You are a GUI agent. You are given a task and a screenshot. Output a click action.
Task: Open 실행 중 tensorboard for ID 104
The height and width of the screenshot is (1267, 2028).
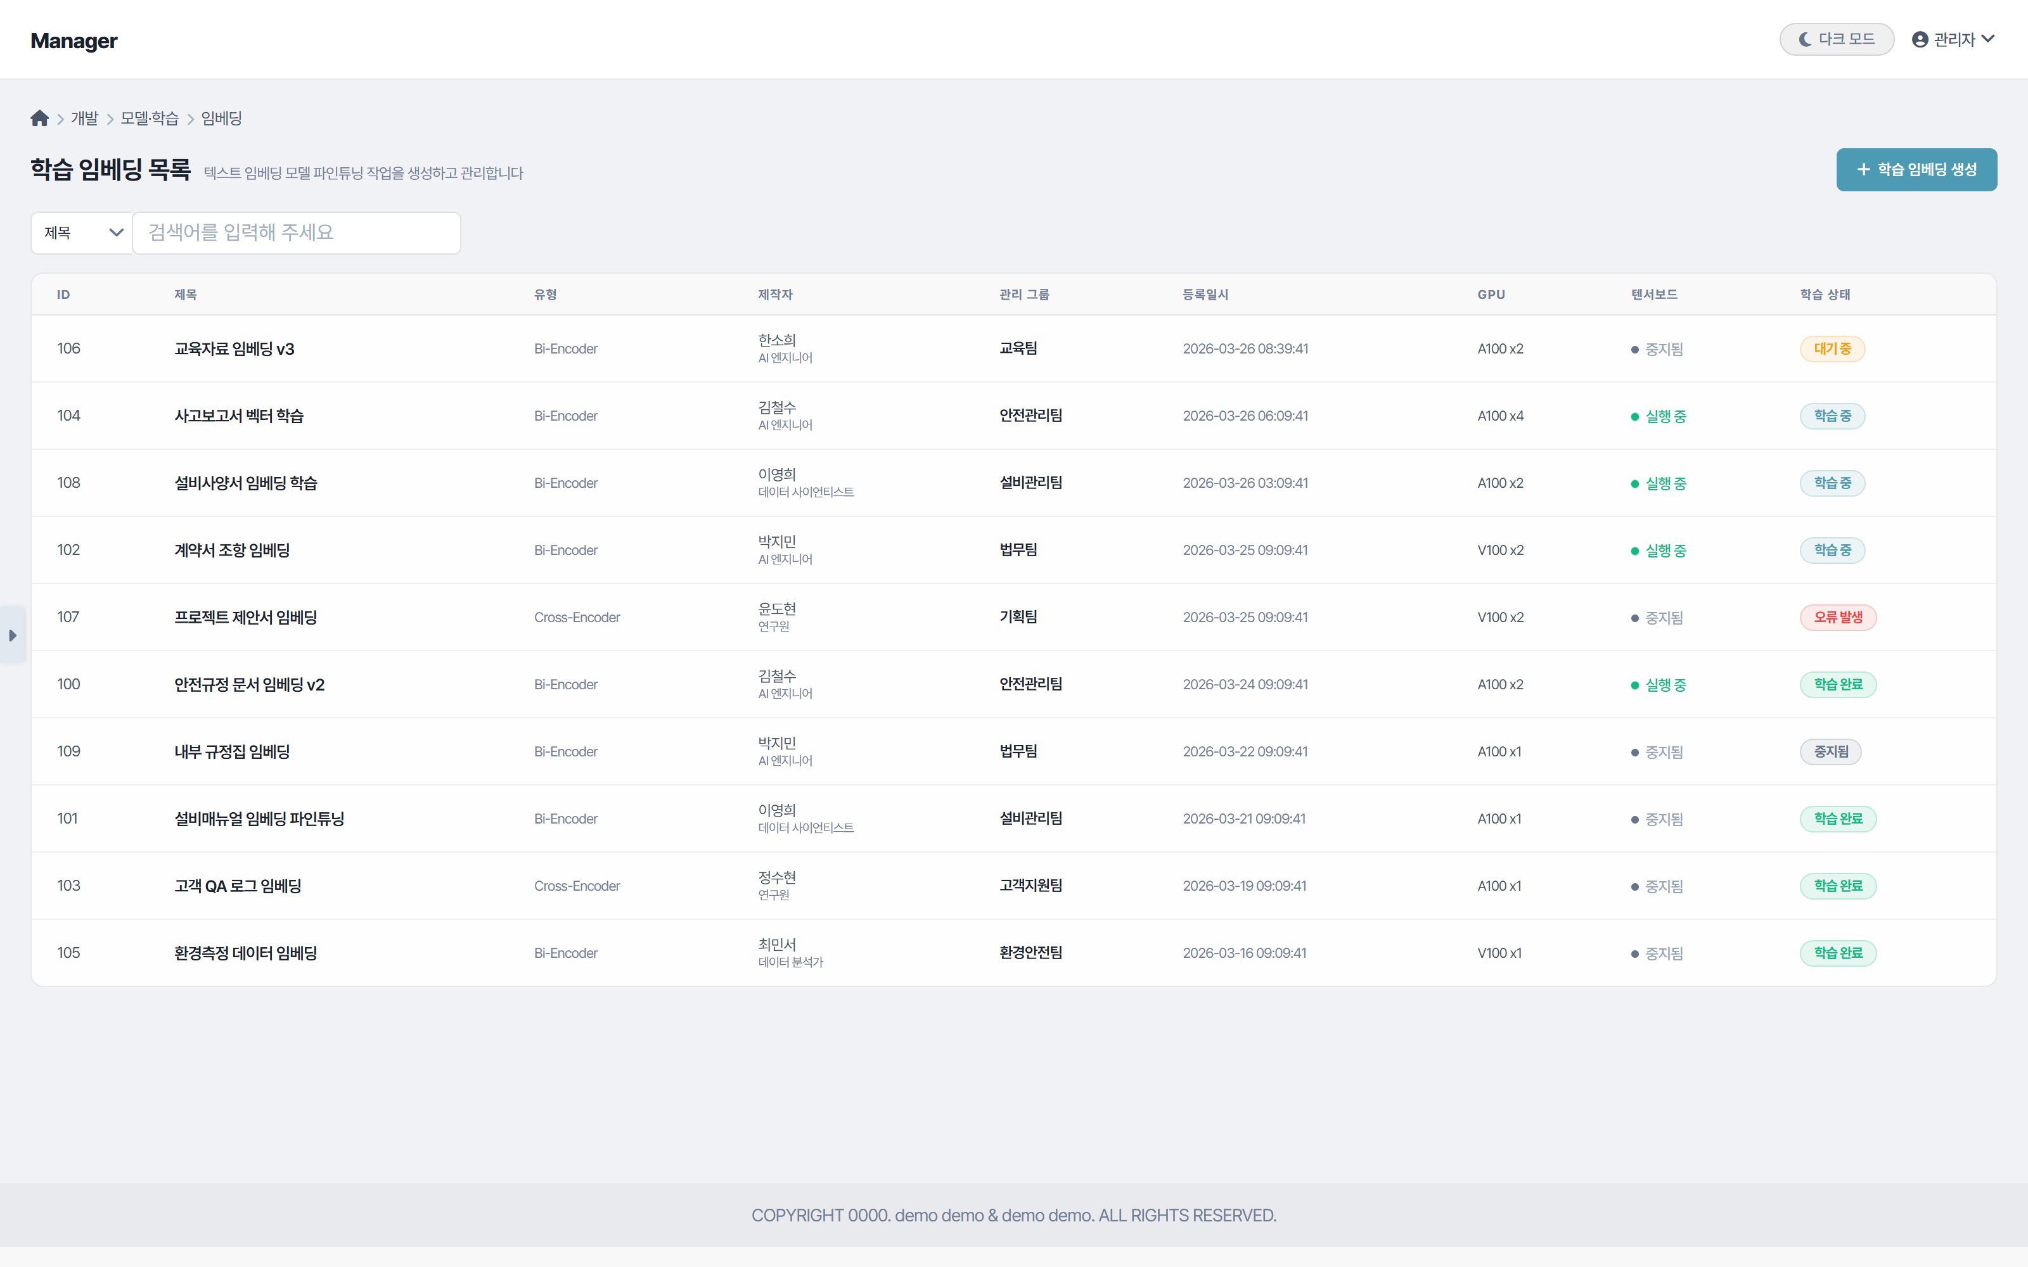1664,416
